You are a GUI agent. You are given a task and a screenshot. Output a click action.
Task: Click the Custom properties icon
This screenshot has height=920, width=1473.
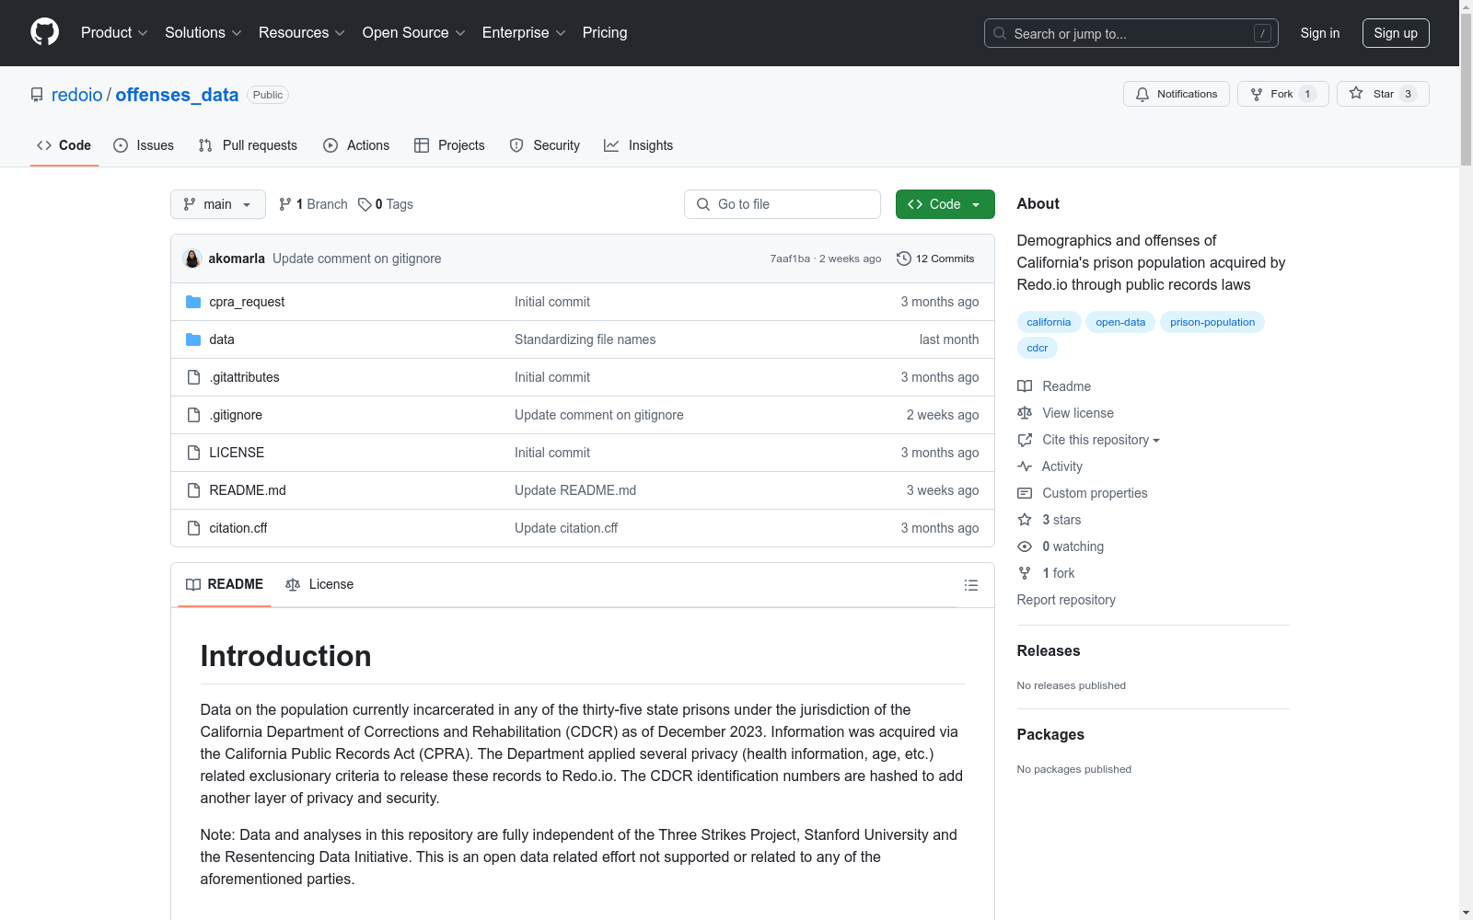coord(1025,493)
